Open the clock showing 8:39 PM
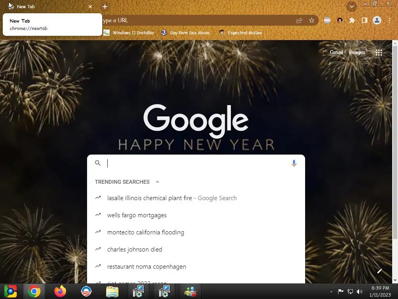This screenshot has width=398, height=299. click(x=380, y=291)
